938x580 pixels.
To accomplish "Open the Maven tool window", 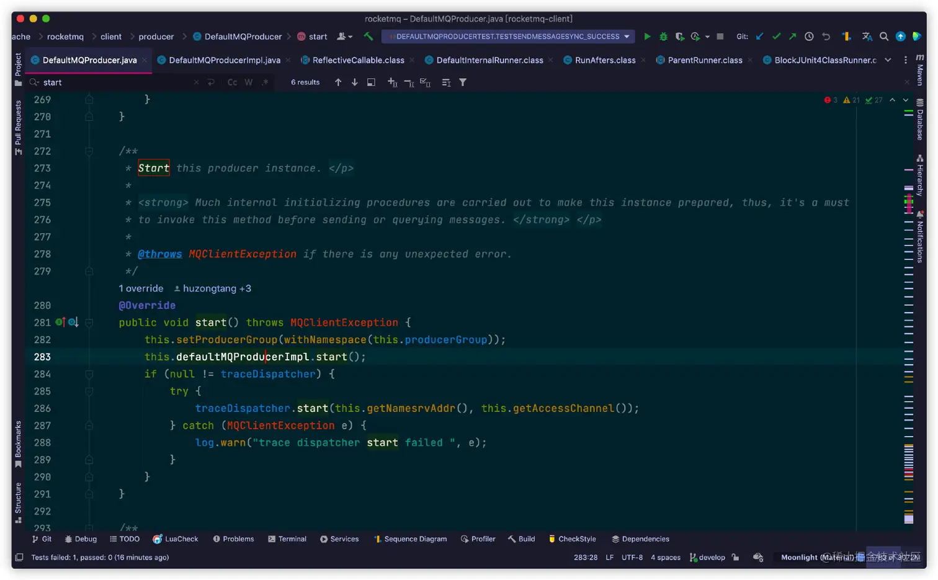I will pos(920,69).
